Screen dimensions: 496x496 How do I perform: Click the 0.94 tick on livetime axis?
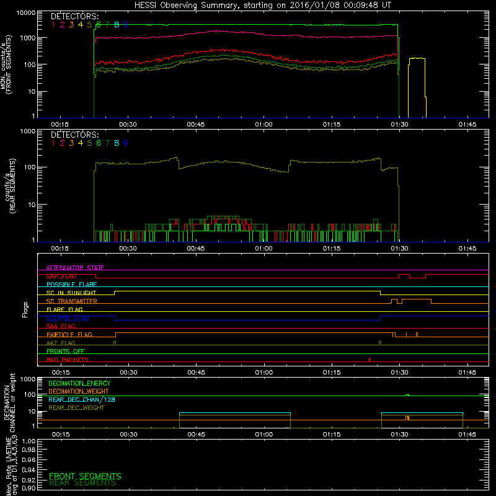[29, 470]
